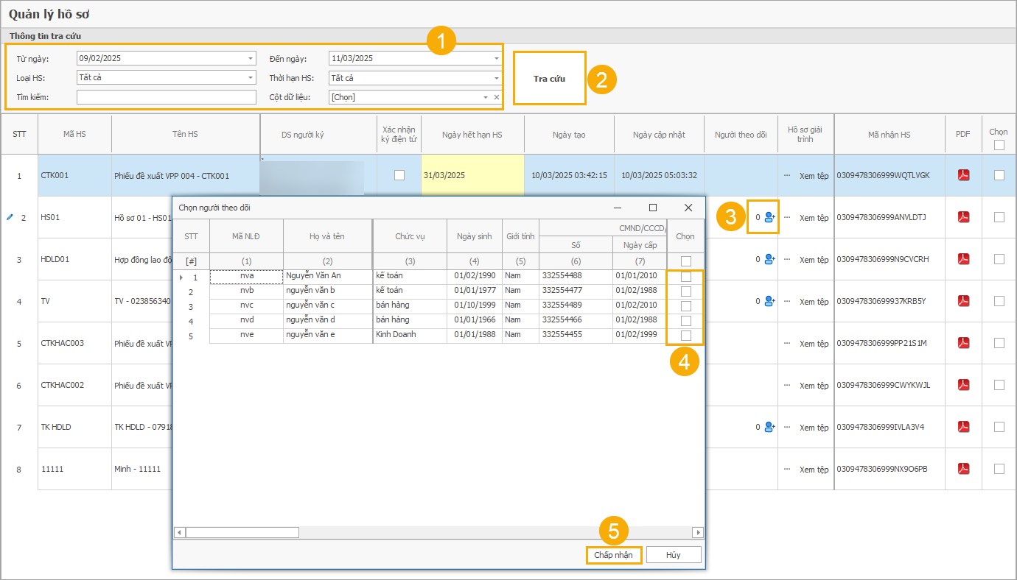Open Đến ngày date dropdown
The height and width of the screenshot is (580, 1017).
click(x=496, y=59)
